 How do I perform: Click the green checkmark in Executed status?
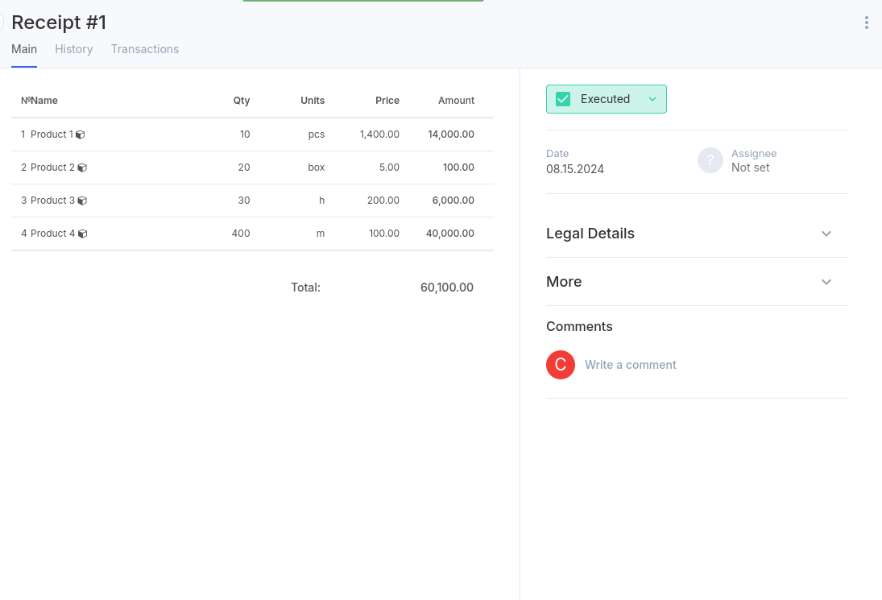click(563, 99)
